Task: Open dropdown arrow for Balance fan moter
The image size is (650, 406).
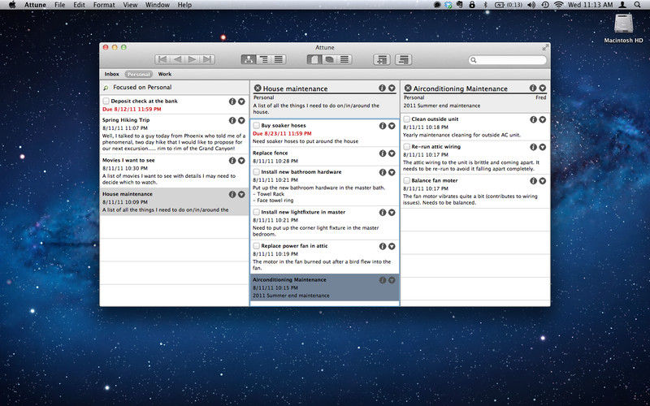Action: point(542,181)
